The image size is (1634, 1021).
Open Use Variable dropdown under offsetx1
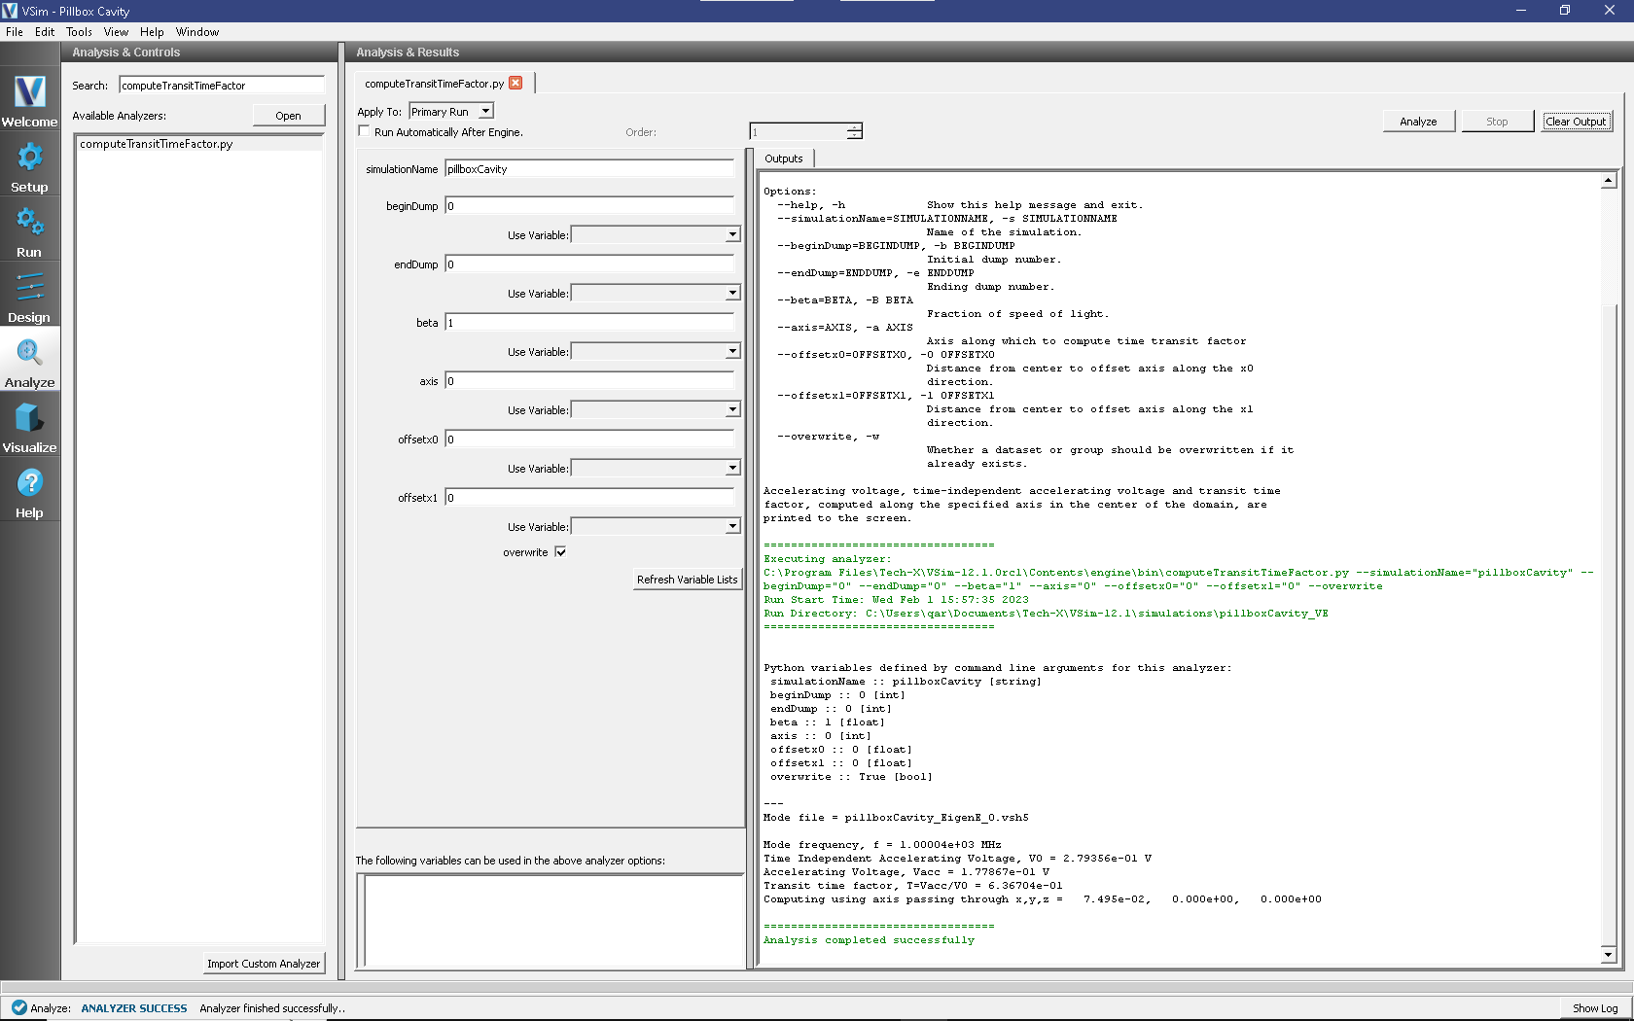656,526
